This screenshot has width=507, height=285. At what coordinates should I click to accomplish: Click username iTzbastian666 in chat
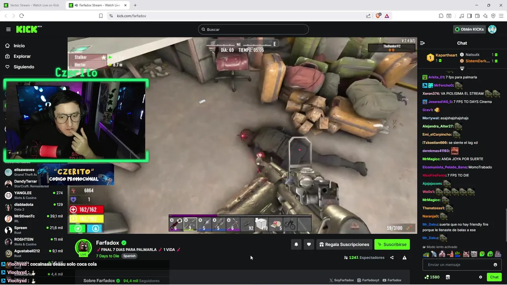435,142
